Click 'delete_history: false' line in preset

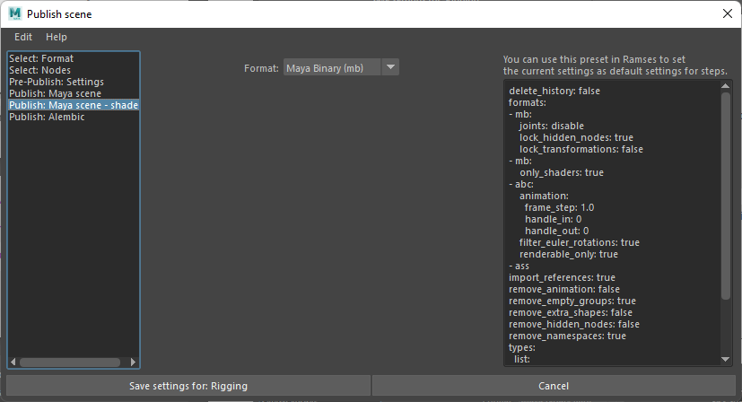tap(554, 91)
